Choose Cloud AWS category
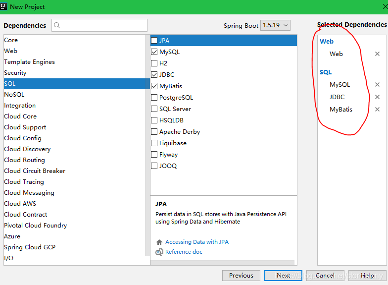 pyautogui.click(x=74, y=204)
